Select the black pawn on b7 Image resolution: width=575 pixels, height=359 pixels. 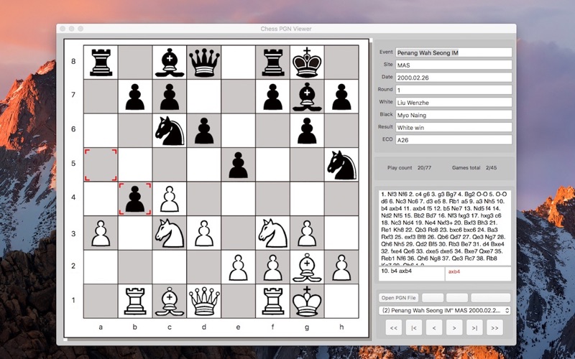(135, 97)
